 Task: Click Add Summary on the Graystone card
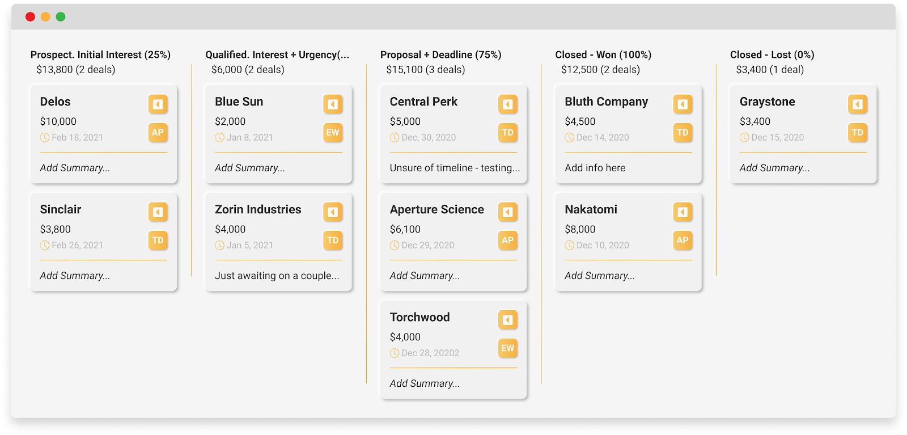tap(775, 168)
